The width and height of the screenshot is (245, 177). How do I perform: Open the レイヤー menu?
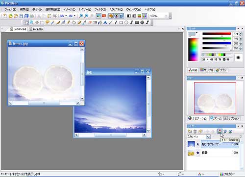(x=85, y=9)
